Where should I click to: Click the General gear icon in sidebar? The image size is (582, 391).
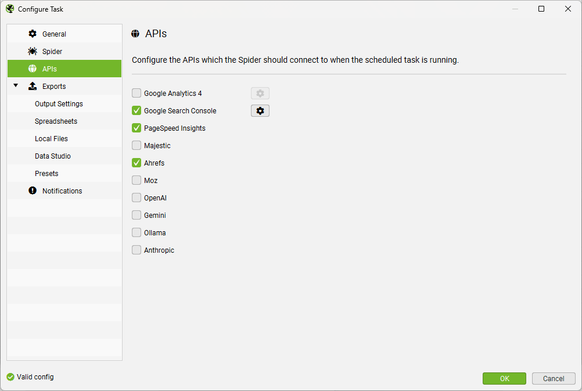tap(33, 34)
